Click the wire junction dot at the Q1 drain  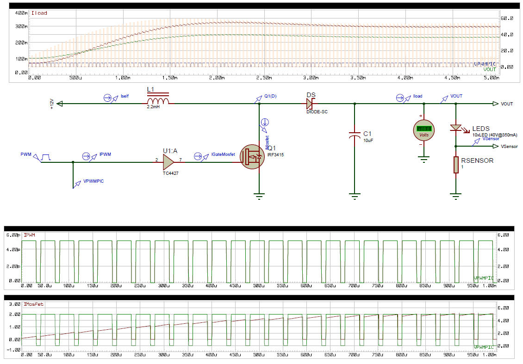pos(259,104)
